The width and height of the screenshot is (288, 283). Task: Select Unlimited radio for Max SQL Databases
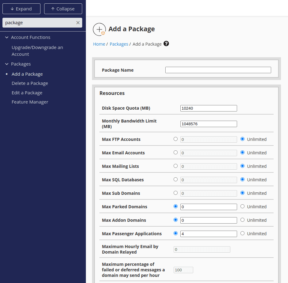click(242, 179)
